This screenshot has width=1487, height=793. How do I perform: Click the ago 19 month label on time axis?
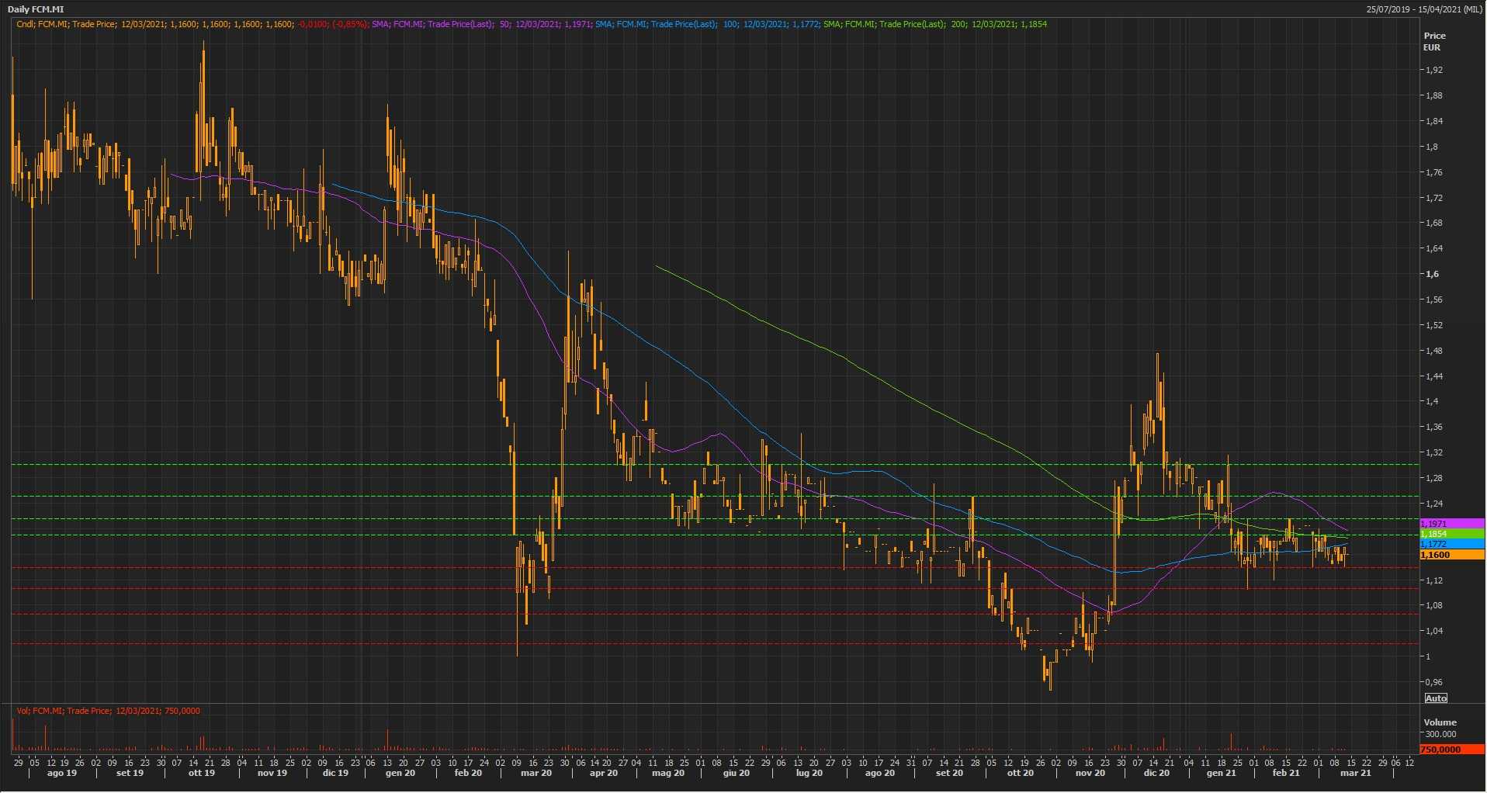62,773
